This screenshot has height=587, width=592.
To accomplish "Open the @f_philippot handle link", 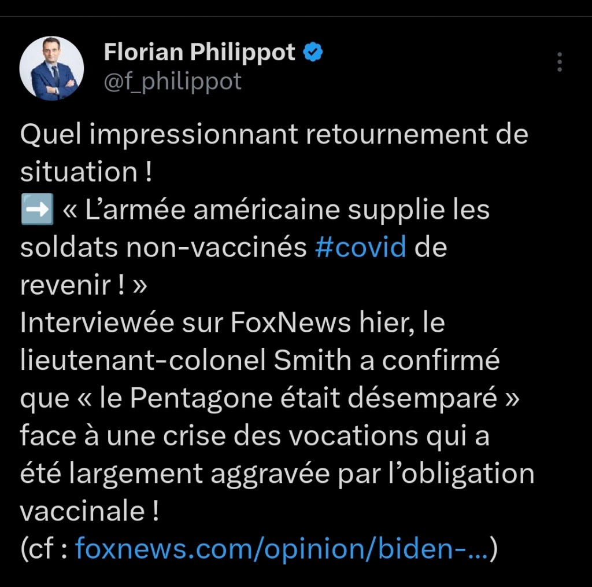I will coord(172,82).
